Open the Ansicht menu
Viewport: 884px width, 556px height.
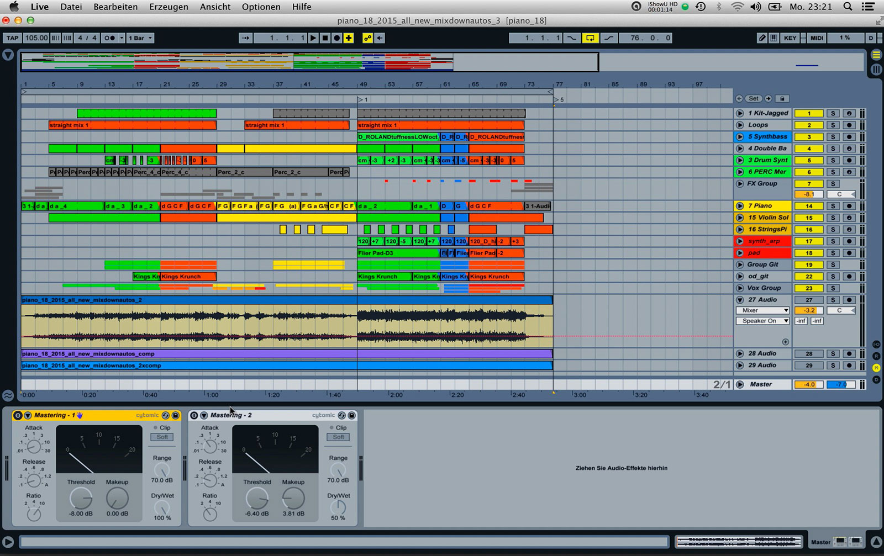click(215, 7)
